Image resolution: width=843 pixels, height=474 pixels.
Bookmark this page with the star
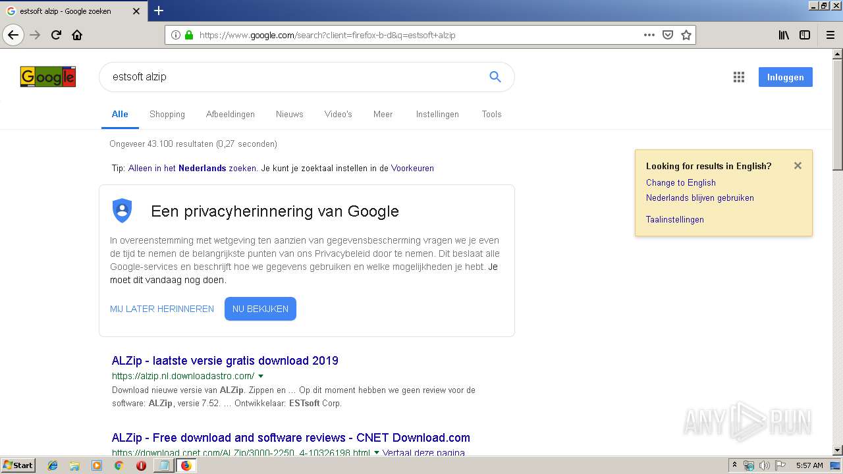click(x=686, y=35)
